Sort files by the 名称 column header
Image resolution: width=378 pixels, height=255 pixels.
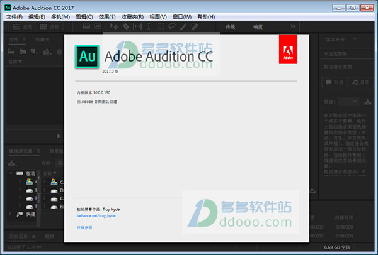15,62
